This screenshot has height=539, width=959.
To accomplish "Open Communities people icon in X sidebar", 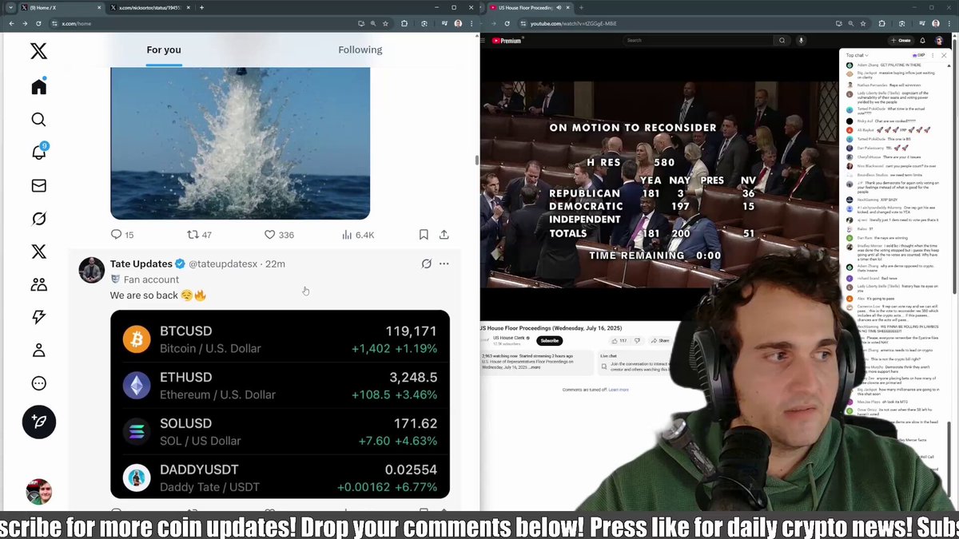I will [38, 284].
